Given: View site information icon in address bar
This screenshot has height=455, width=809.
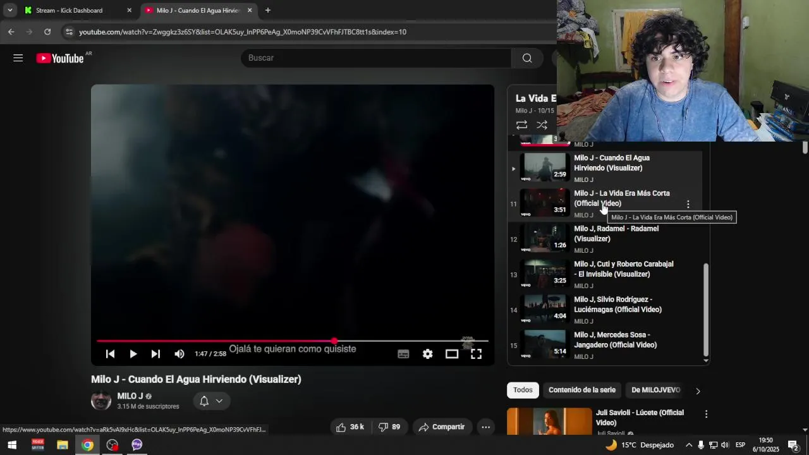Looking at the screenshot, I should tap(69, 32).
